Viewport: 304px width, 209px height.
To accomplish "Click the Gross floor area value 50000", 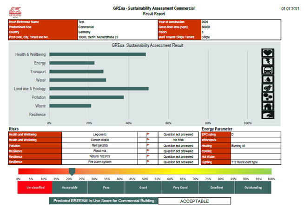I will point(206,27).
